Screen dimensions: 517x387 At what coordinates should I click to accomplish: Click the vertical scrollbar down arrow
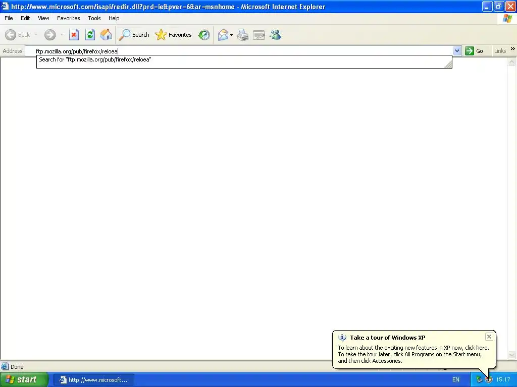(x=512, y=355)
